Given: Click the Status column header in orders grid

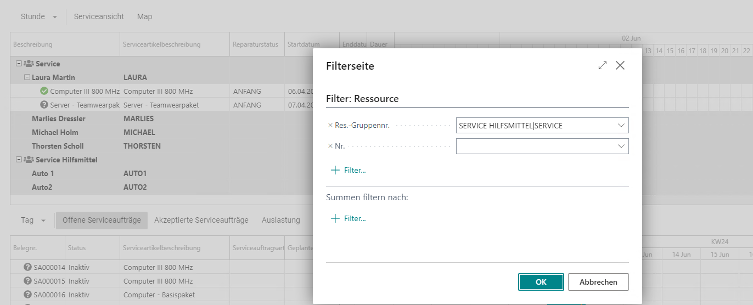Looking at the screenshot, I should pos(92,248).
